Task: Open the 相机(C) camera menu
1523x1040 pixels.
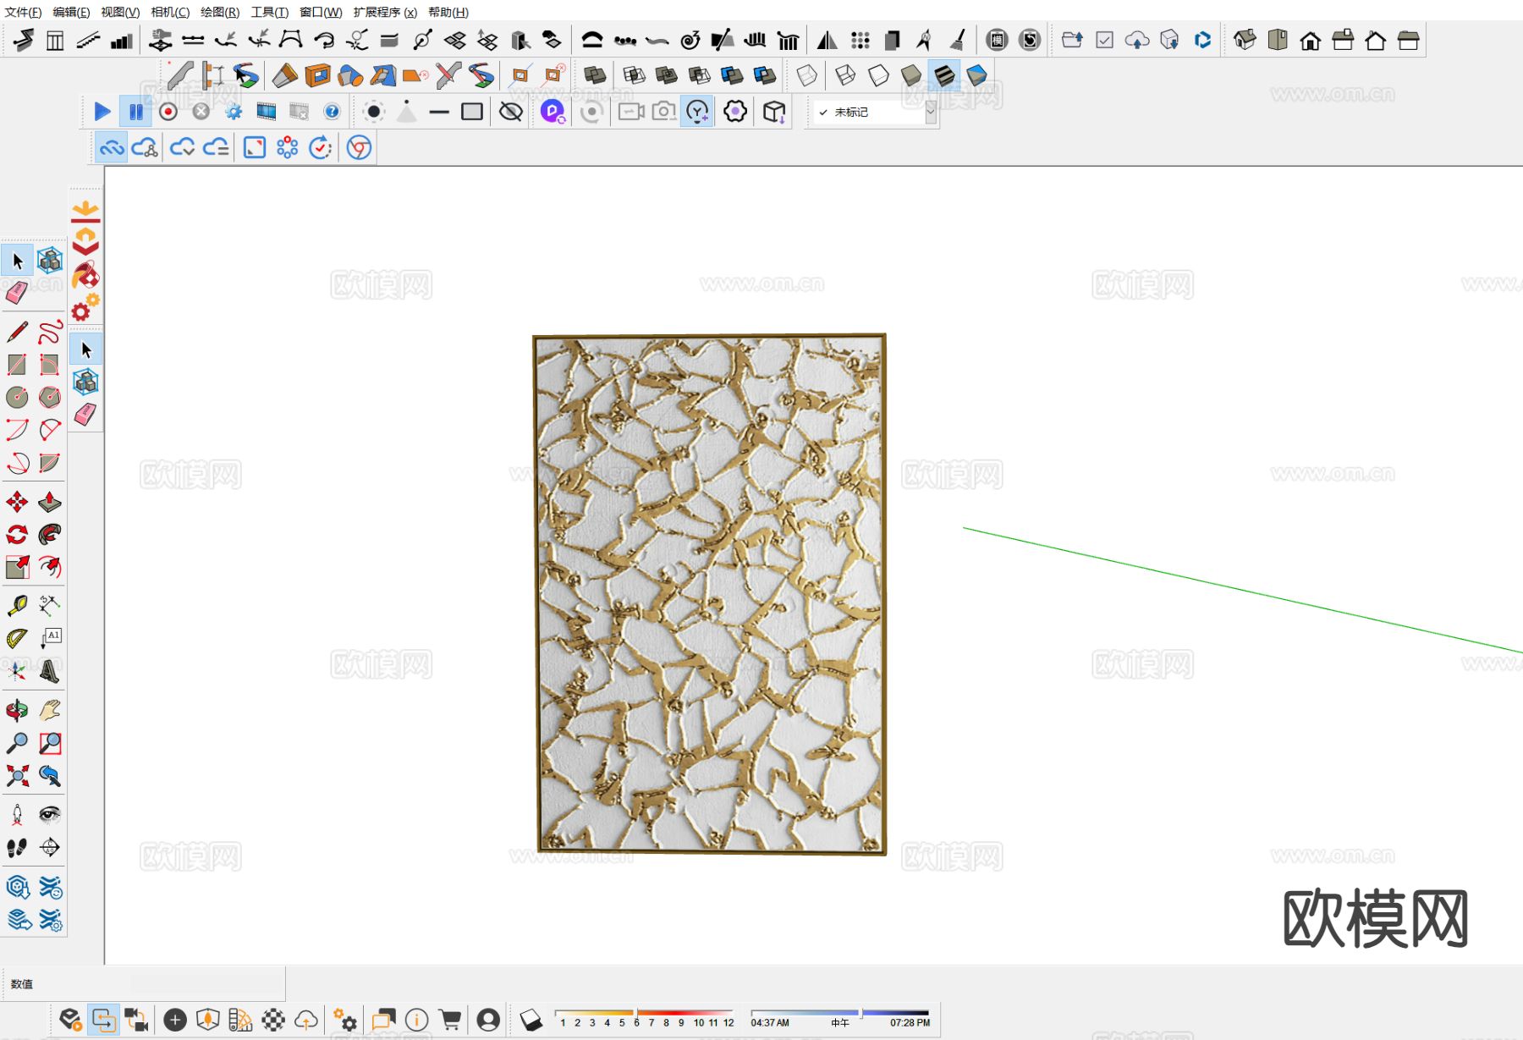Action: [170, 12]
